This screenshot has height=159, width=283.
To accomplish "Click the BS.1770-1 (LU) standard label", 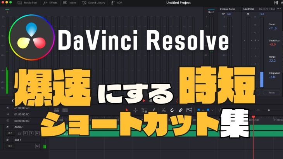I will tap(267, 9).
